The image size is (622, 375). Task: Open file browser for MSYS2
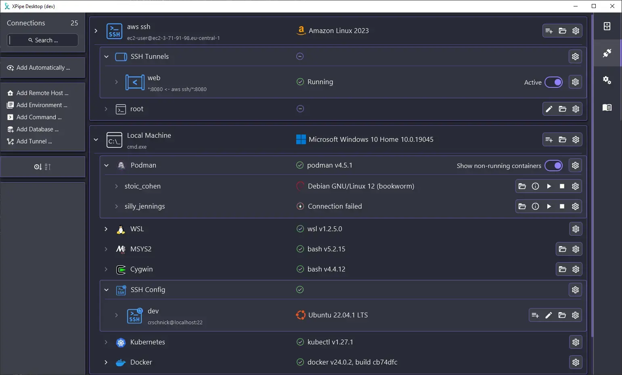pyautogui.click(x=562, y=249)
